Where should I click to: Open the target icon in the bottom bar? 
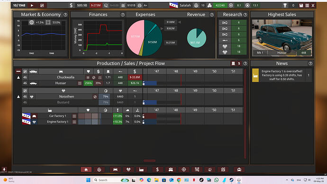[x=223, y=169]
